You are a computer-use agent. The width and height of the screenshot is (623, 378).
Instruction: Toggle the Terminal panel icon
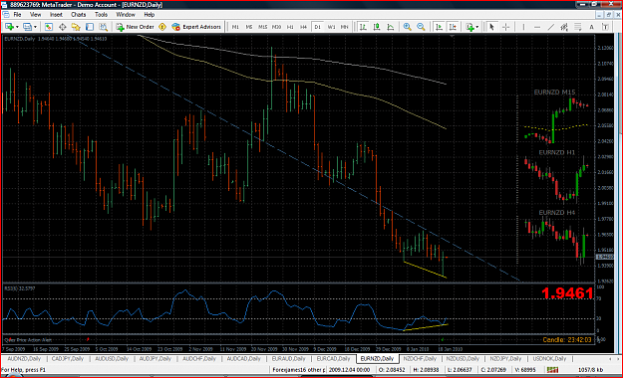[x=90, y=27]
